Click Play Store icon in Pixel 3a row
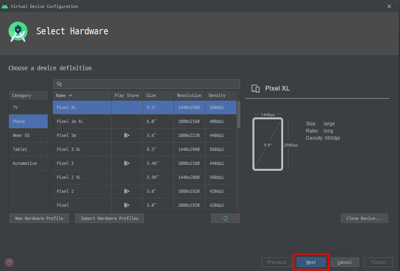 coord(127,135)
